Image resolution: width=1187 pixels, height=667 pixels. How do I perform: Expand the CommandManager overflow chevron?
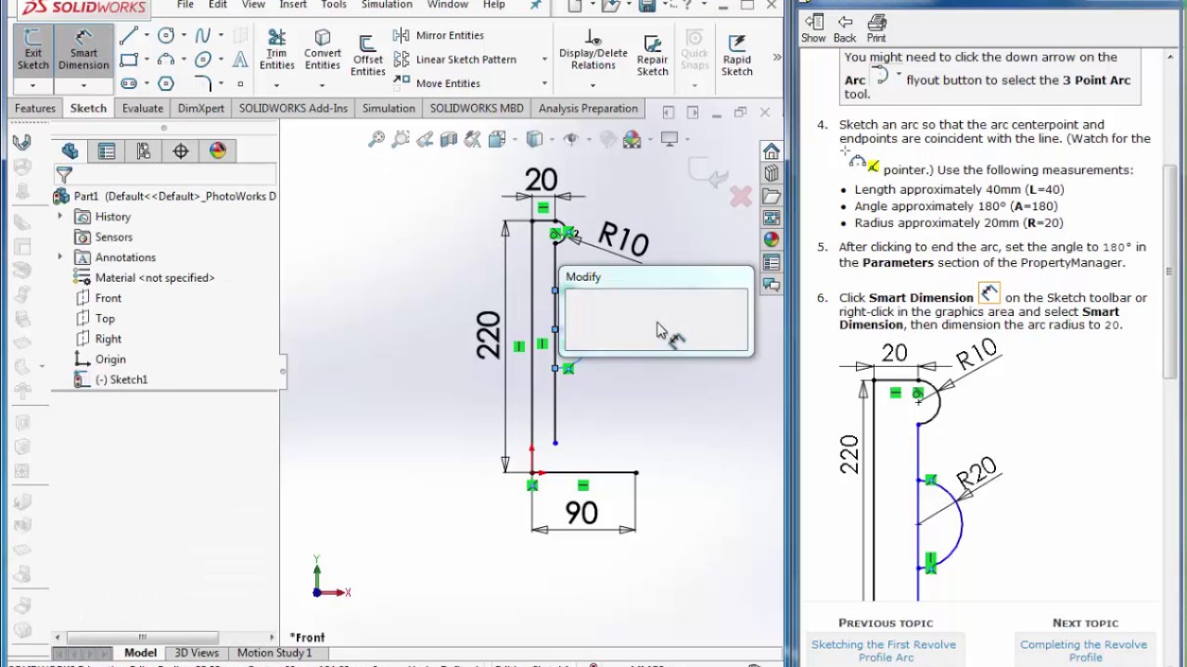(x=776, y=57)
